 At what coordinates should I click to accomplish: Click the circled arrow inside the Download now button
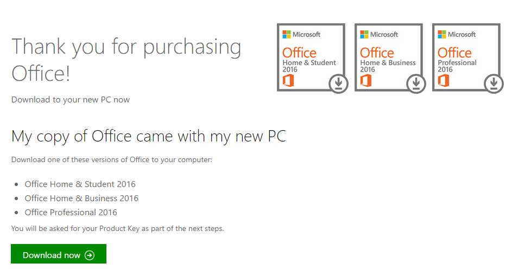(90, 255)
